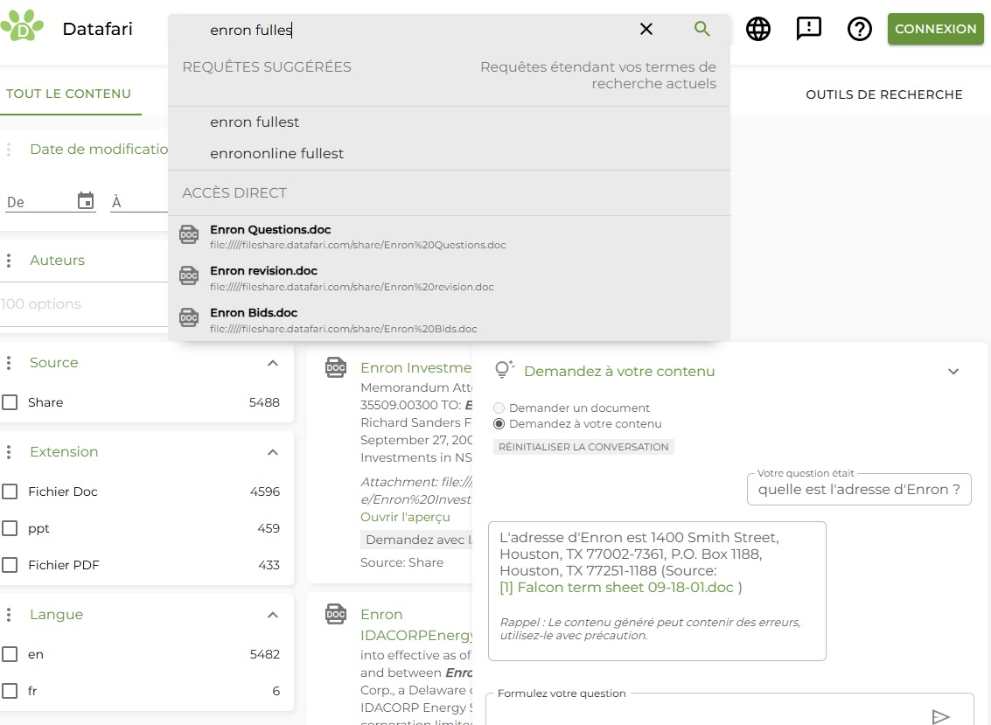Viewport: 991px width, 725px height.
Task: Click the Source facet drag handle
Action: point(9,363)
